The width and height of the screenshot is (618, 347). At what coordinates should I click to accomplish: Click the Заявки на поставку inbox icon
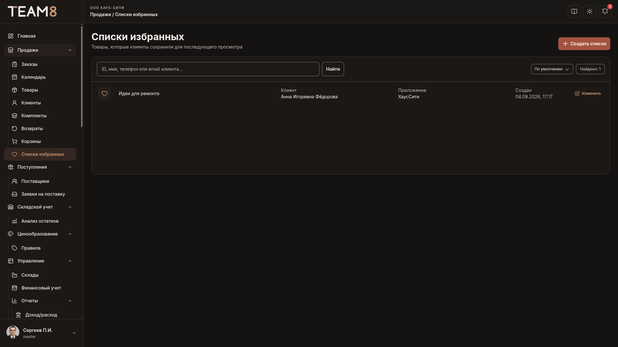click(15, 194)
